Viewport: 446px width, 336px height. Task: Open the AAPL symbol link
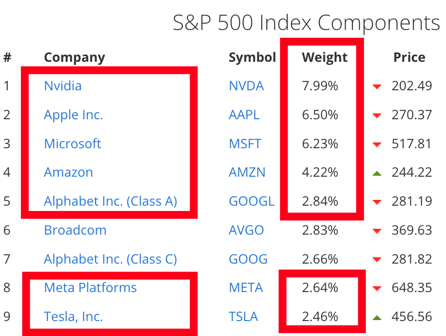(244, 115)
